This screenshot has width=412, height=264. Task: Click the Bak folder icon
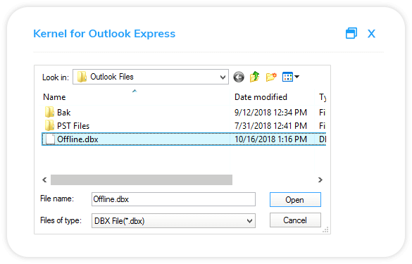[x=49, y=113]
